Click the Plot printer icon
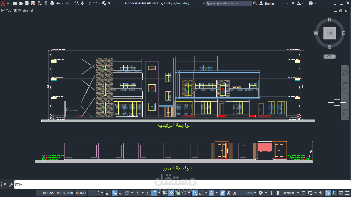Screen dimensions: 351x197 [52, 4]
